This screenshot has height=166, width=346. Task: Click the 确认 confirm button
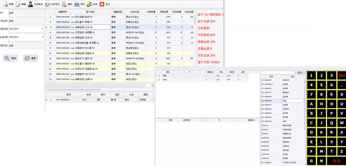click(300, 73)
